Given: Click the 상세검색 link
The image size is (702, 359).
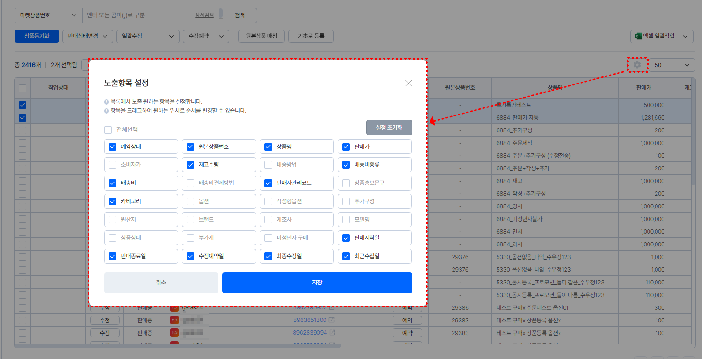Looking at the screenshot, I should point(204,15).
